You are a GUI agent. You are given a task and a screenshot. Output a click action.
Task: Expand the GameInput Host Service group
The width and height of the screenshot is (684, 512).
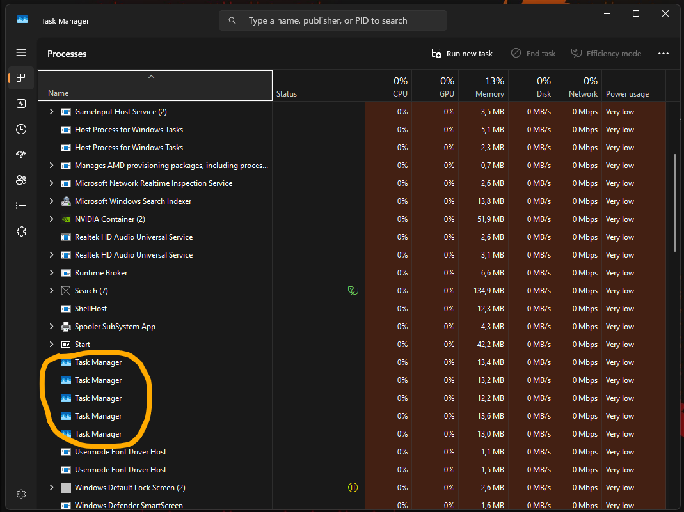point(52,112)
